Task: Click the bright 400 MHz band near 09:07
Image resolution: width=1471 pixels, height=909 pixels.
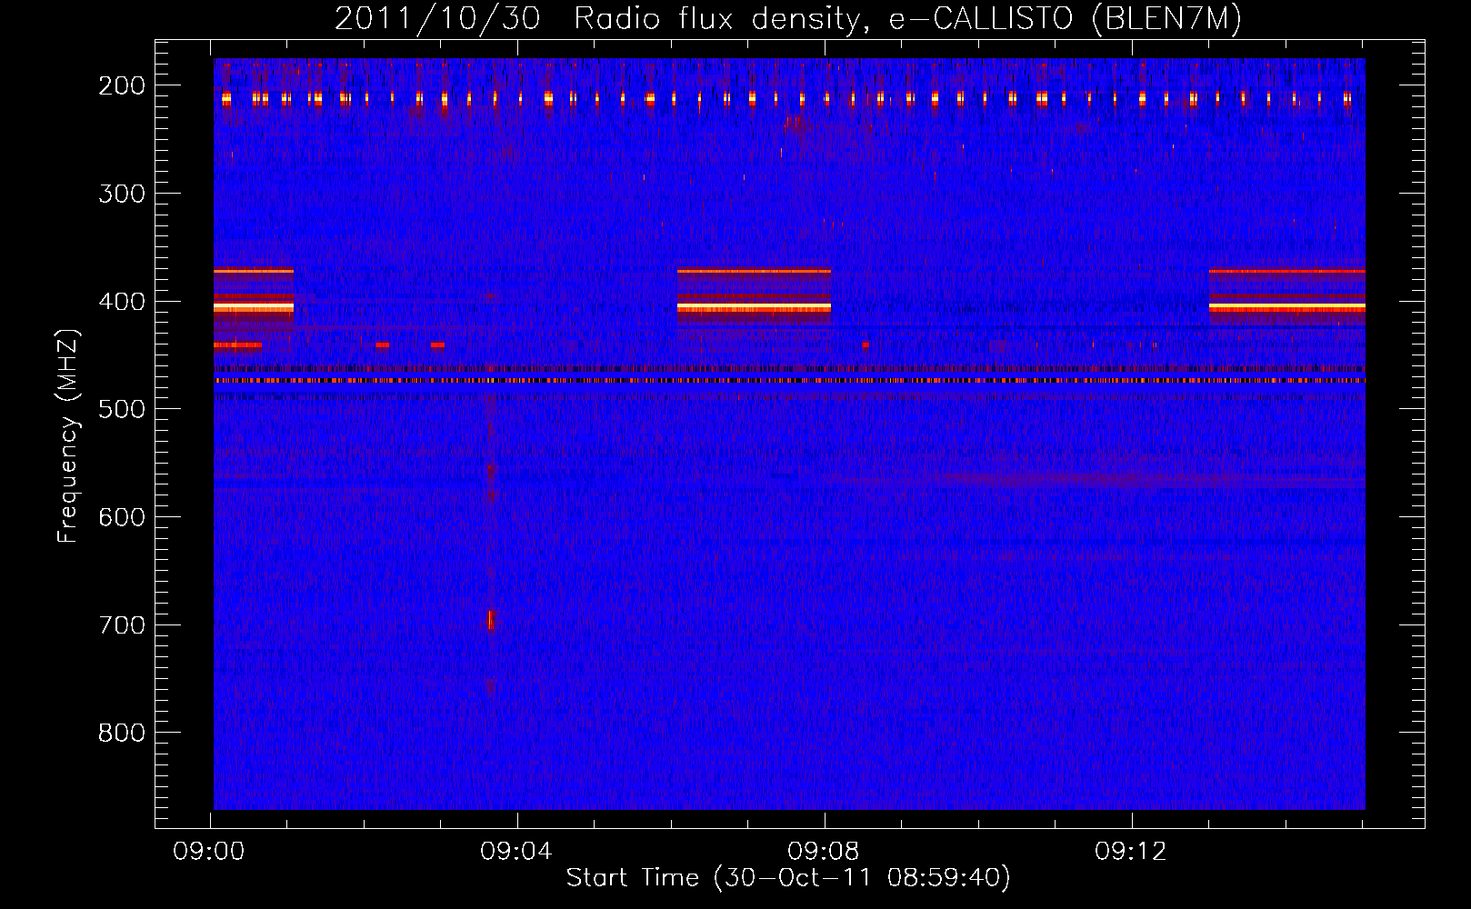Action: [x=754, y=308]
